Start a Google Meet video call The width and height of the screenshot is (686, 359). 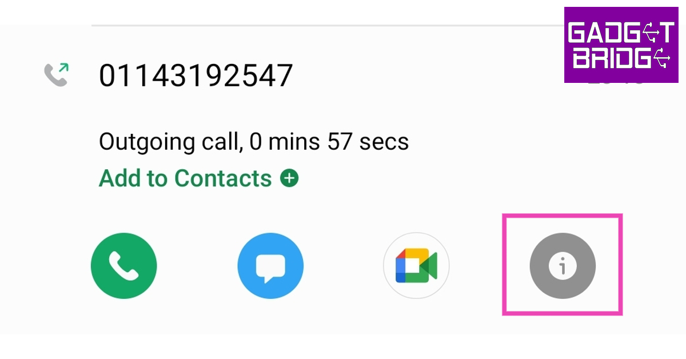416,266
